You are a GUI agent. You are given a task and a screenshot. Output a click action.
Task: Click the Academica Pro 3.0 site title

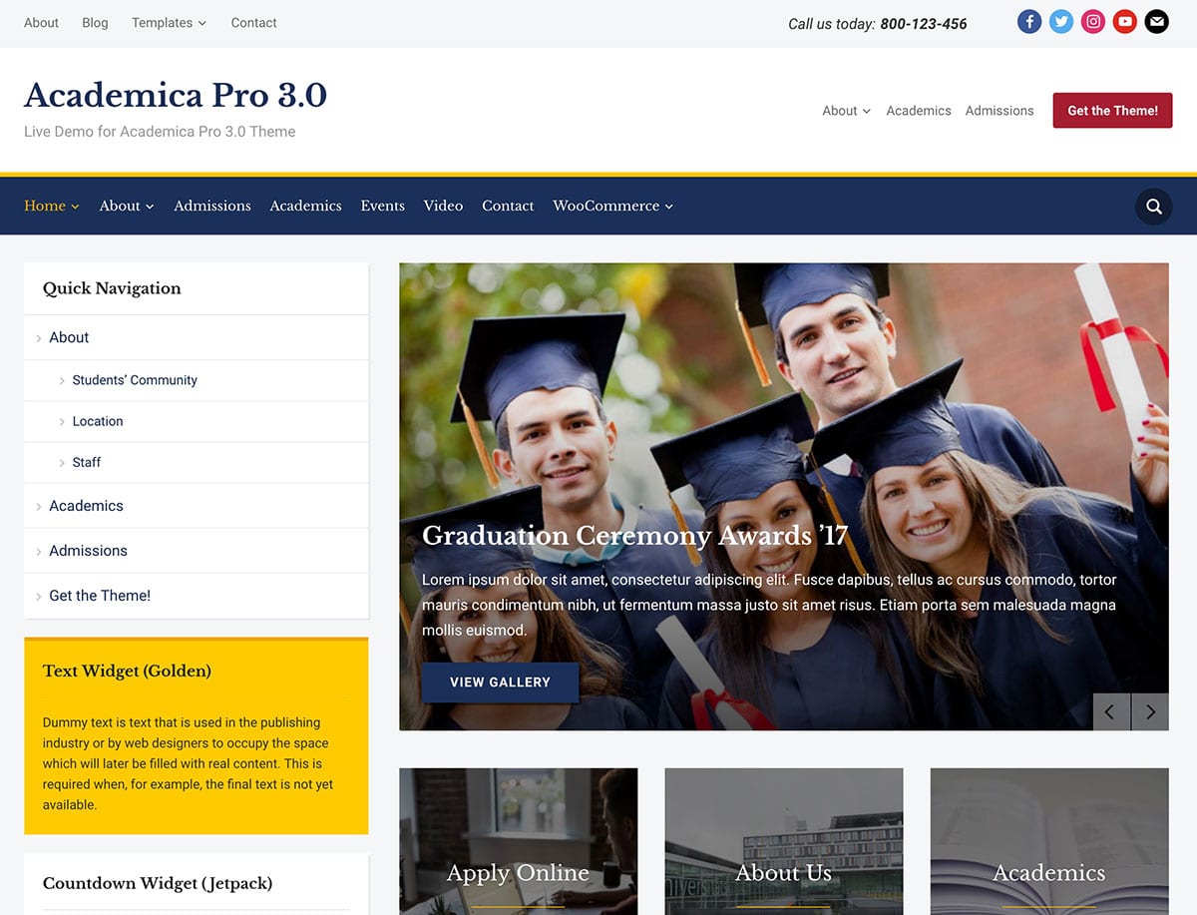[176, 95]
